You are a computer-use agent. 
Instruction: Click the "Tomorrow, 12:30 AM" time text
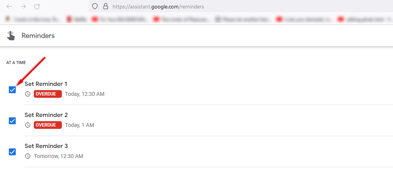tap(58, 156)
